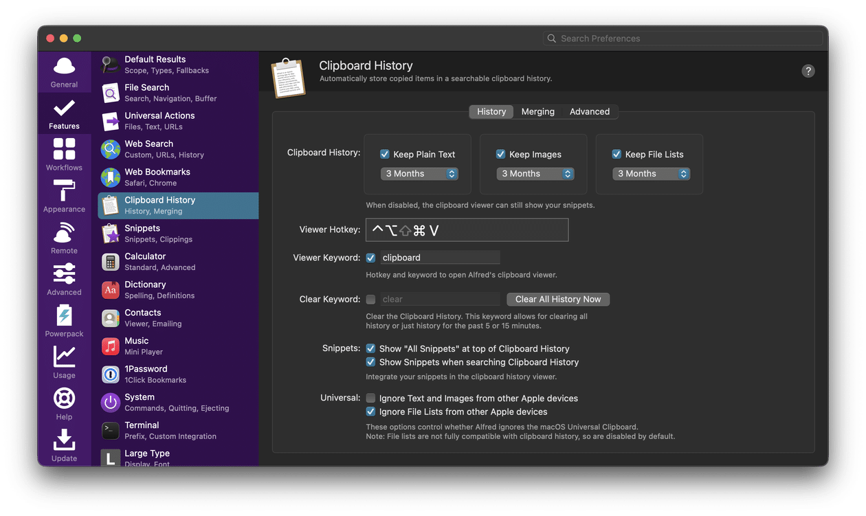This screenshot has width=866, height=516.
Task: Click "Standard, Advanced" subtitle text
Action: tap(160, 268)
